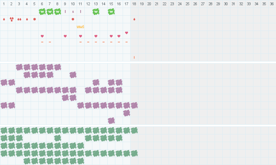Viewport: 276px width, 165px height.
Task: Click the orange dash on day 12
Action: (x=88, y=42)
